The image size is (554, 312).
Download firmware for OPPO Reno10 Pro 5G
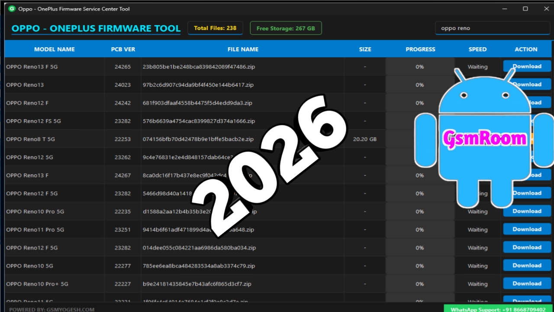[x=527, y=211]
